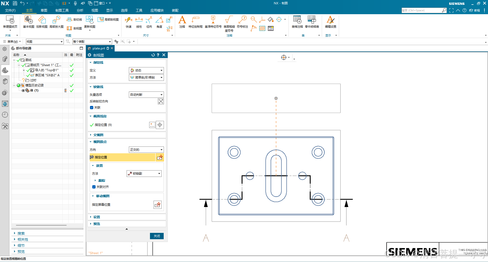Toggle checkmark for 模型历史记录 row
Screen dimensions: 488x262
(72, 85)
